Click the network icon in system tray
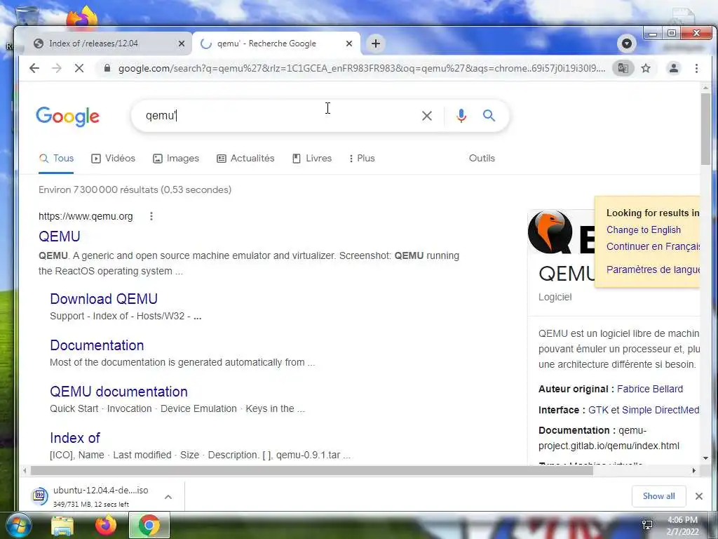 click(647, 525)
